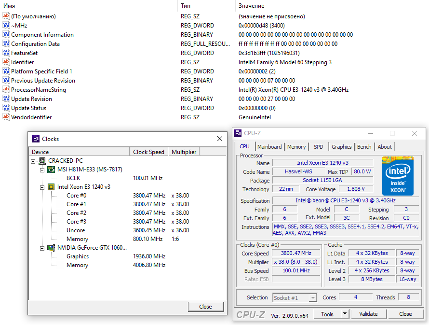Select the VendorIdentifier string icon

(6, 117)
